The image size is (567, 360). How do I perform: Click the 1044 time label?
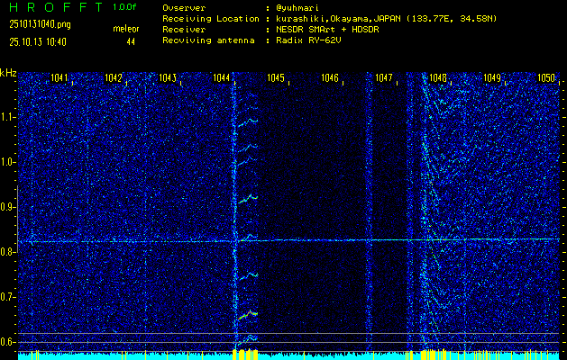coord(222,77)
